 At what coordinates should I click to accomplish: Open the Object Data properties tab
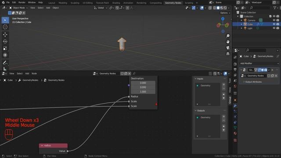(235, 128)
